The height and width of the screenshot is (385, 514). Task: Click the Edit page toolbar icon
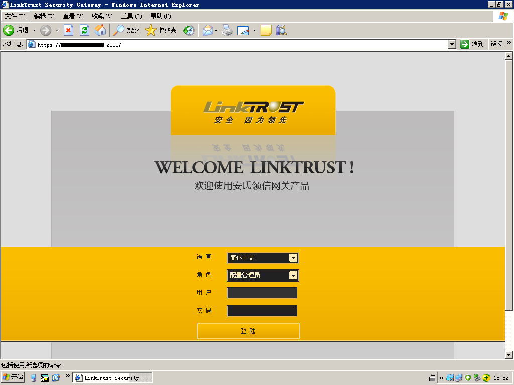click(243, 30)
